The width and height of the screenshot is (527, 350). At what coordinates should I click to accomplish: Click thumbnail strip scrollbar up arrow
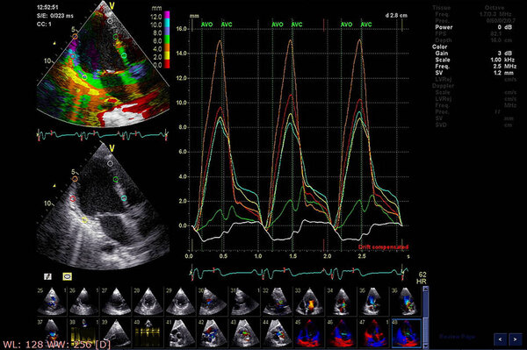pos(425,289)
